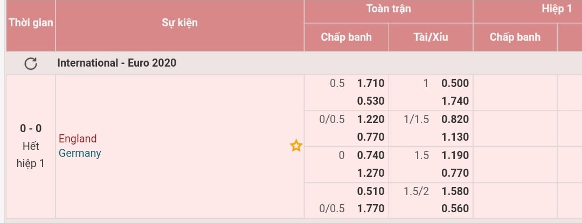Click the refresh icon beside the league name
Screen dimensions: 582x223
point(31,63)
